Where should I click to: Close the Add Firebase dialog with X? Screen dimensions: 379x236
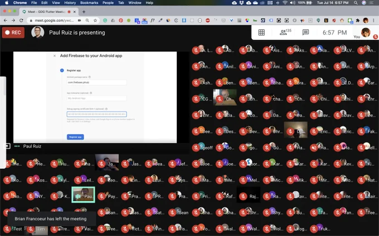55,56
